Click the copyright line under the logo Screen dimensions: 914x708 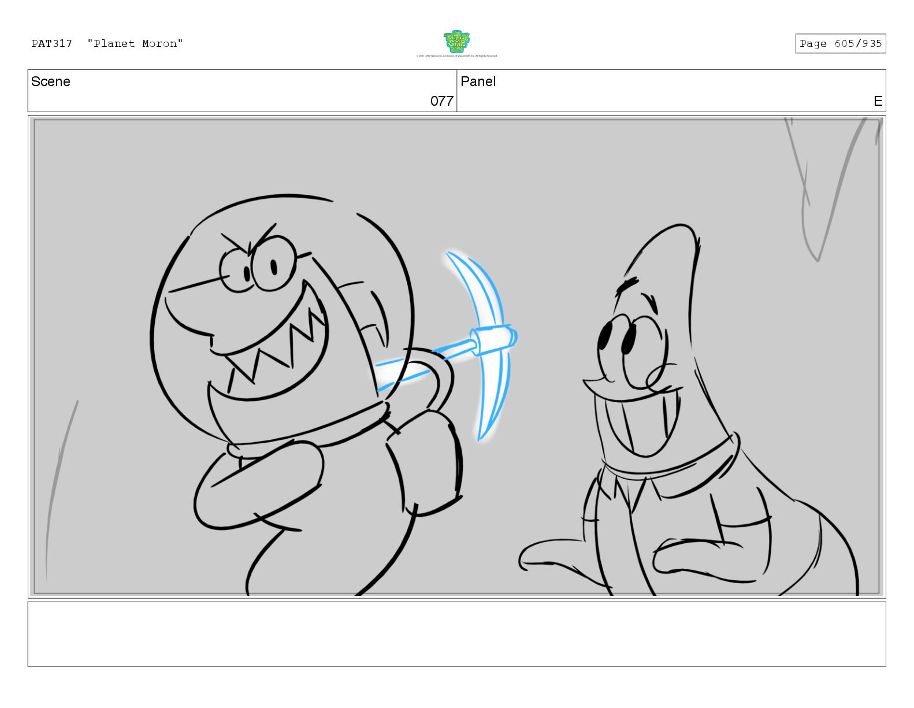456,56
